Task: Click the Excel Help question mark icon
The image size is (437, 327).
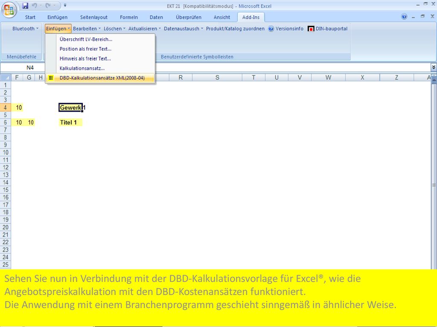Action: point(404,17)
